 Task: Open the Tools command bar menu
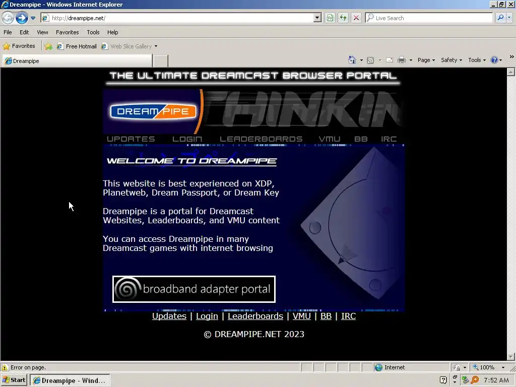[477, 60]
